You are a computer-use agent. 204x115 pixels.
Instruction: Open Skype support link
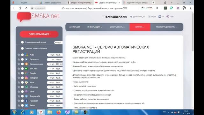click(152, 17)
